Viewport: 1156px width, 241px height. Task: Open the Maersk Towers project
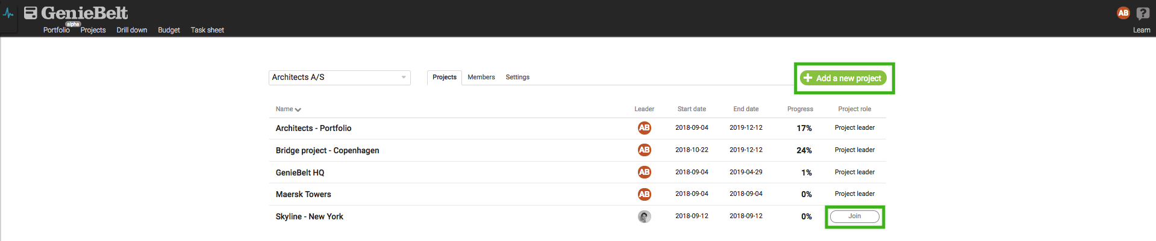pyautogui.click(x=303, y=194)
